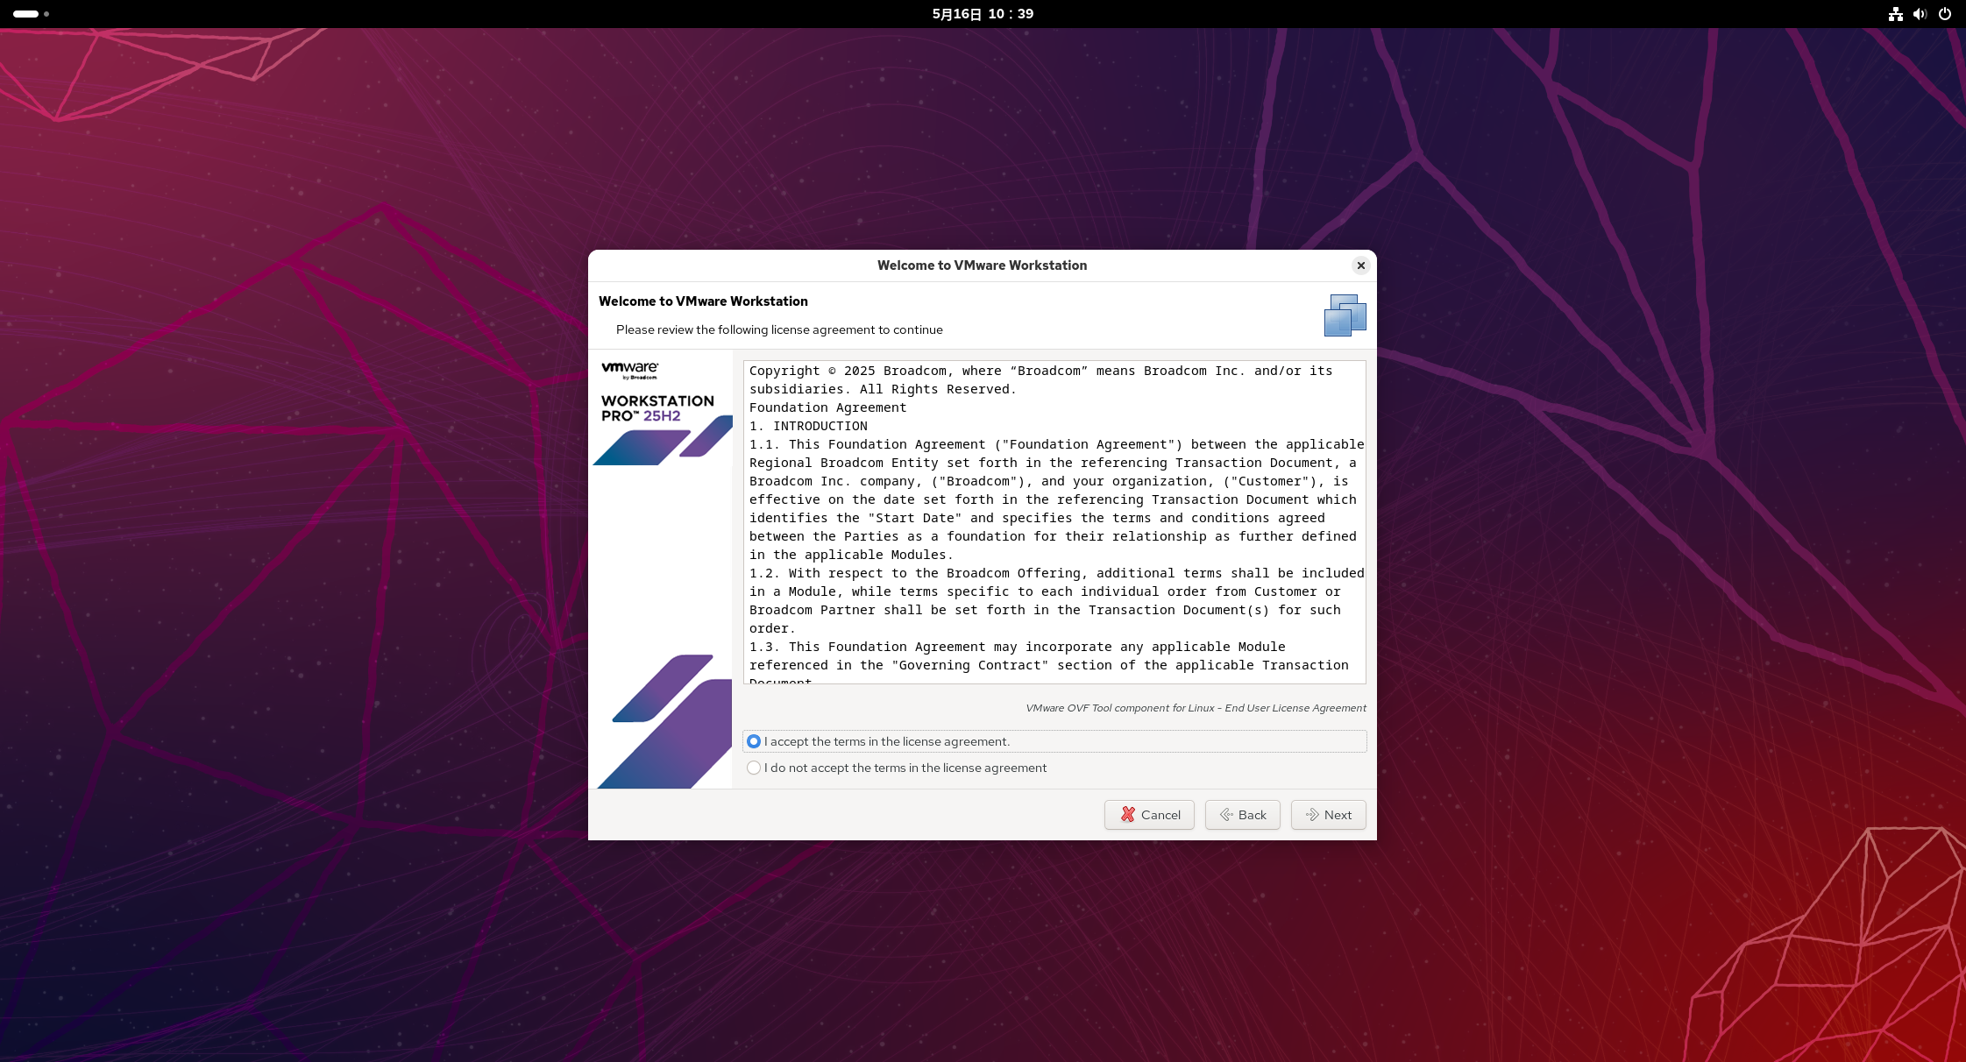The image size is (1966, 1062).
Task: Cancel the VMware Workstation setup
Action: (1149, 815)
